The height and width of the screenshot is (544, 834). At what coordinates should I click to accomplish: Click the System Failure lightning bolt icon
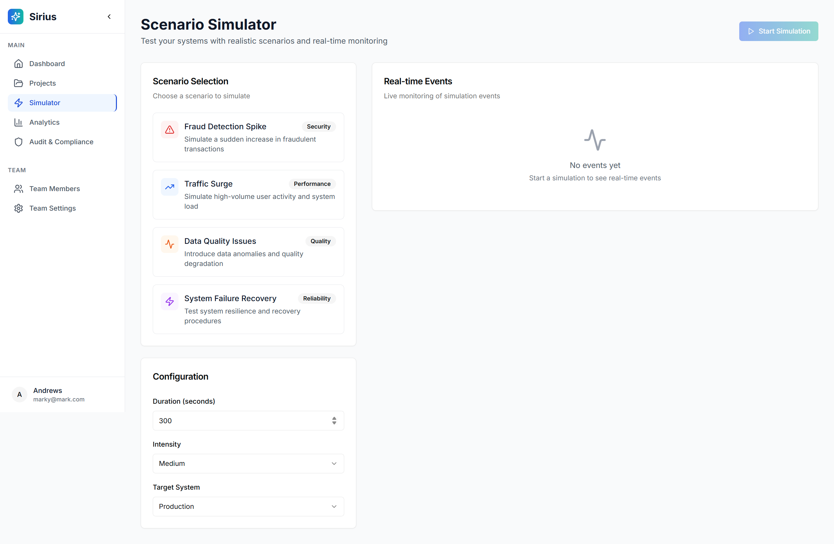[170, 301]
